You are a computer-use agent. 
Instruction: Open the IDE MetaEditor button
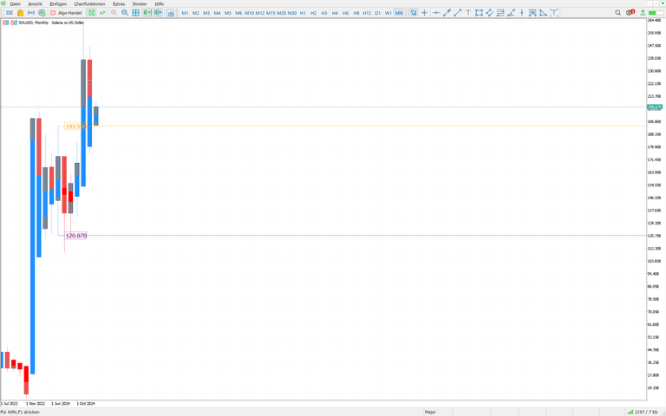point(10,13)
